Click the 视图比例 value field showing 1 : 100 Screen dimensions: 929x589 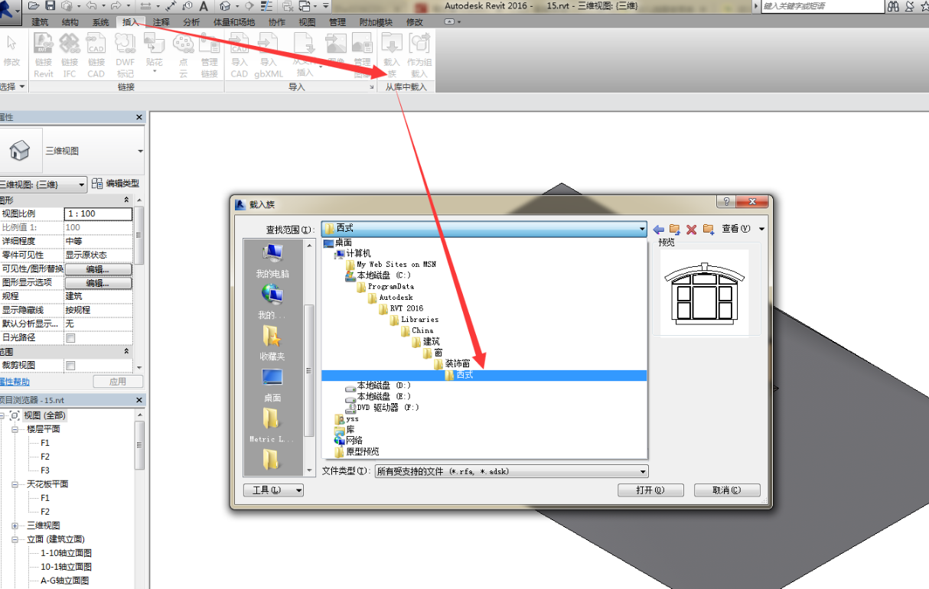click(98, 214)
